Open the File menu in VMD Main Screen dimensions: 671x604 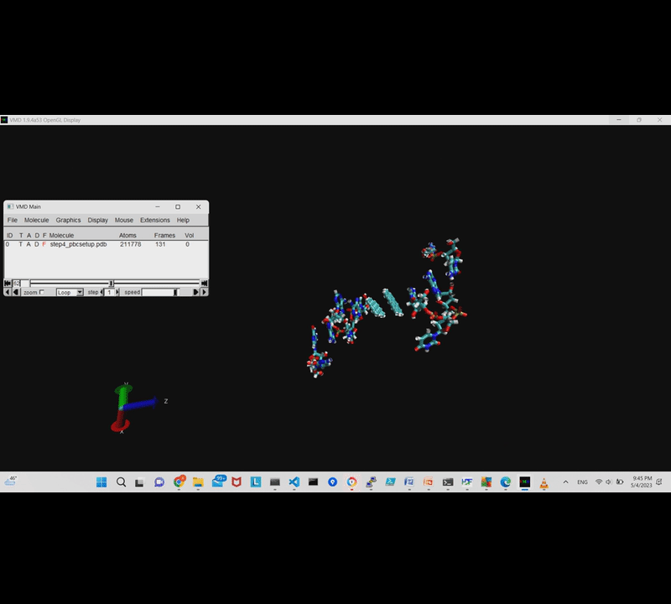click(x=12, y=220)
